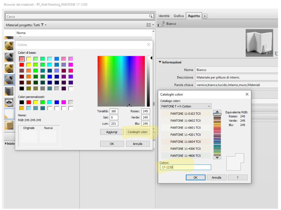Choose the yellow swatch in Colori personalizzati

click(36, 102)
